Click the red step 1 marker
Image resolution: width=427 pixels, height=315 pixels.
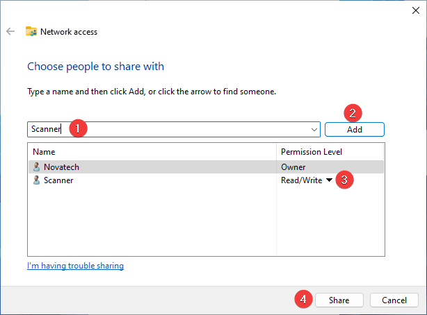coord(79,128)
